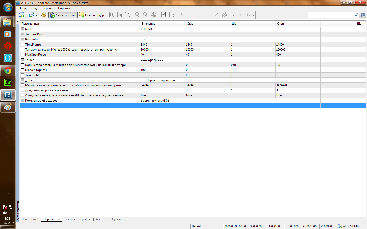367x229 pixels.
Task: Open the Вид menu
Action: pyautogui.click(x=34, y=8)
